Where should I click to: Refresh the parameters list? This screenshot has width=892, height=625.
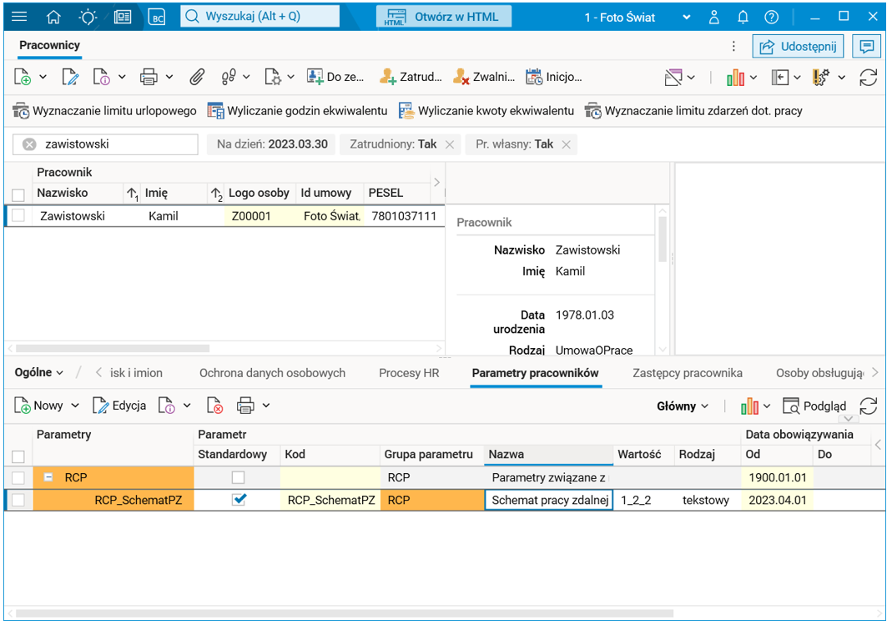[x=868, y=406]
